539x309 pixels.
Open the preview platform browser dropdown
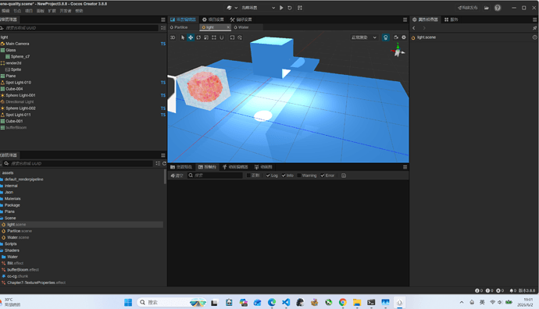tap(232, 8)
